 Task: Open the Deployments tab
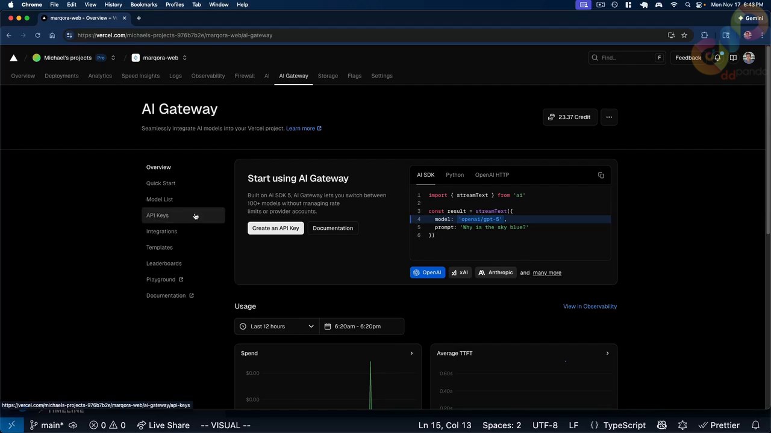61,76
